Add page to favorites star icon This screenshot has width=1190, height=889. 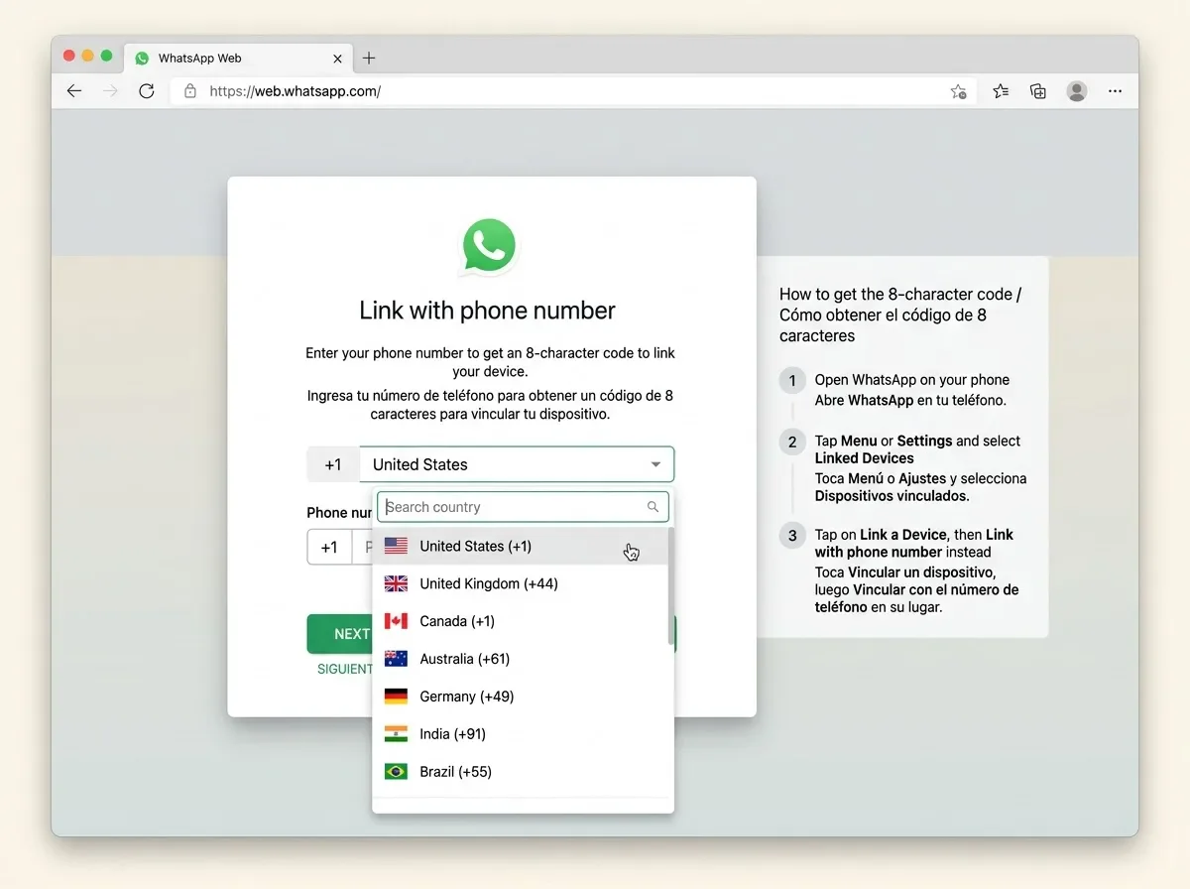958,91
